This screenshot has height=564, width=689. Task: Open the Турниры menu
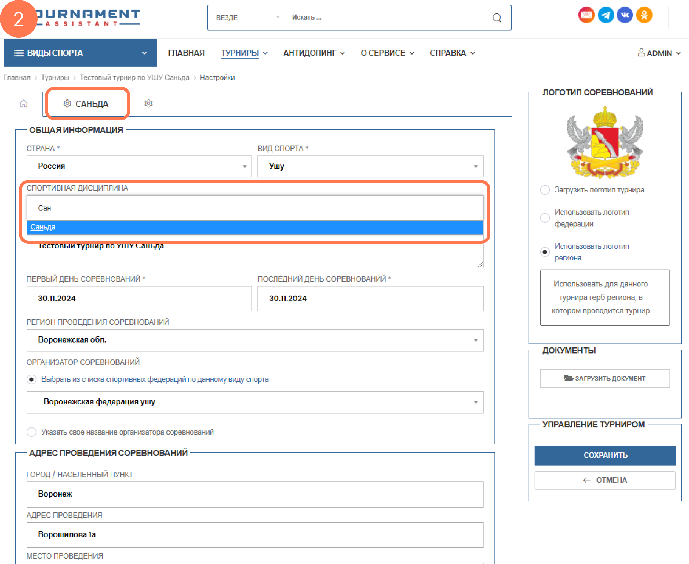[244, 53]
